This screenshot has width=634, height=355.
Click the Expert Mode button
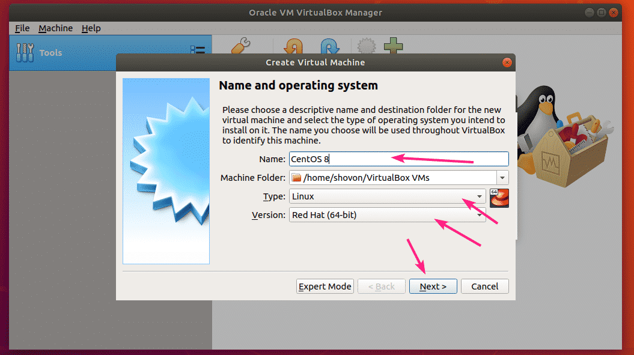(325, 287)
